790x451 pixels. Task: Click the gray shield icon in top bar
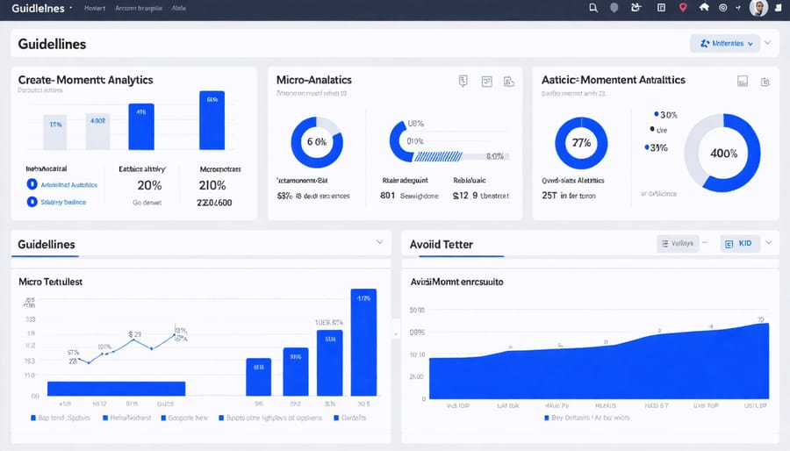click(614, 8)
